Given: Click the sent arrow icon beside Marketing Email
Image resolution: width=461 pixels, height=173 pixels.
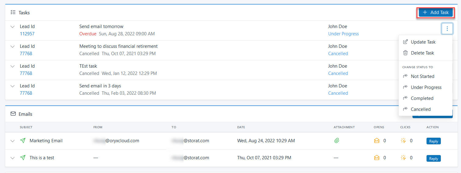Looking at the screenshot, I should coord(23,141).
